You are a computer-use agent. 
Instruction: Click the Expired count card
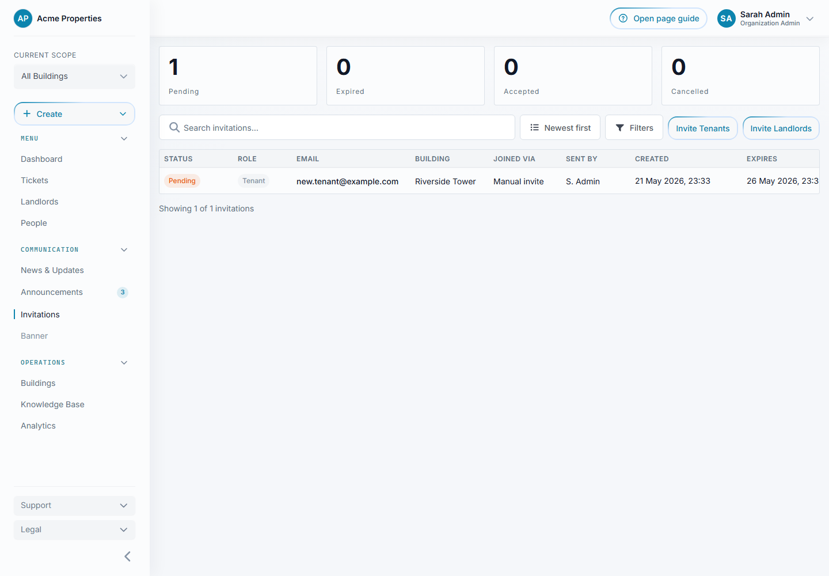405,75
